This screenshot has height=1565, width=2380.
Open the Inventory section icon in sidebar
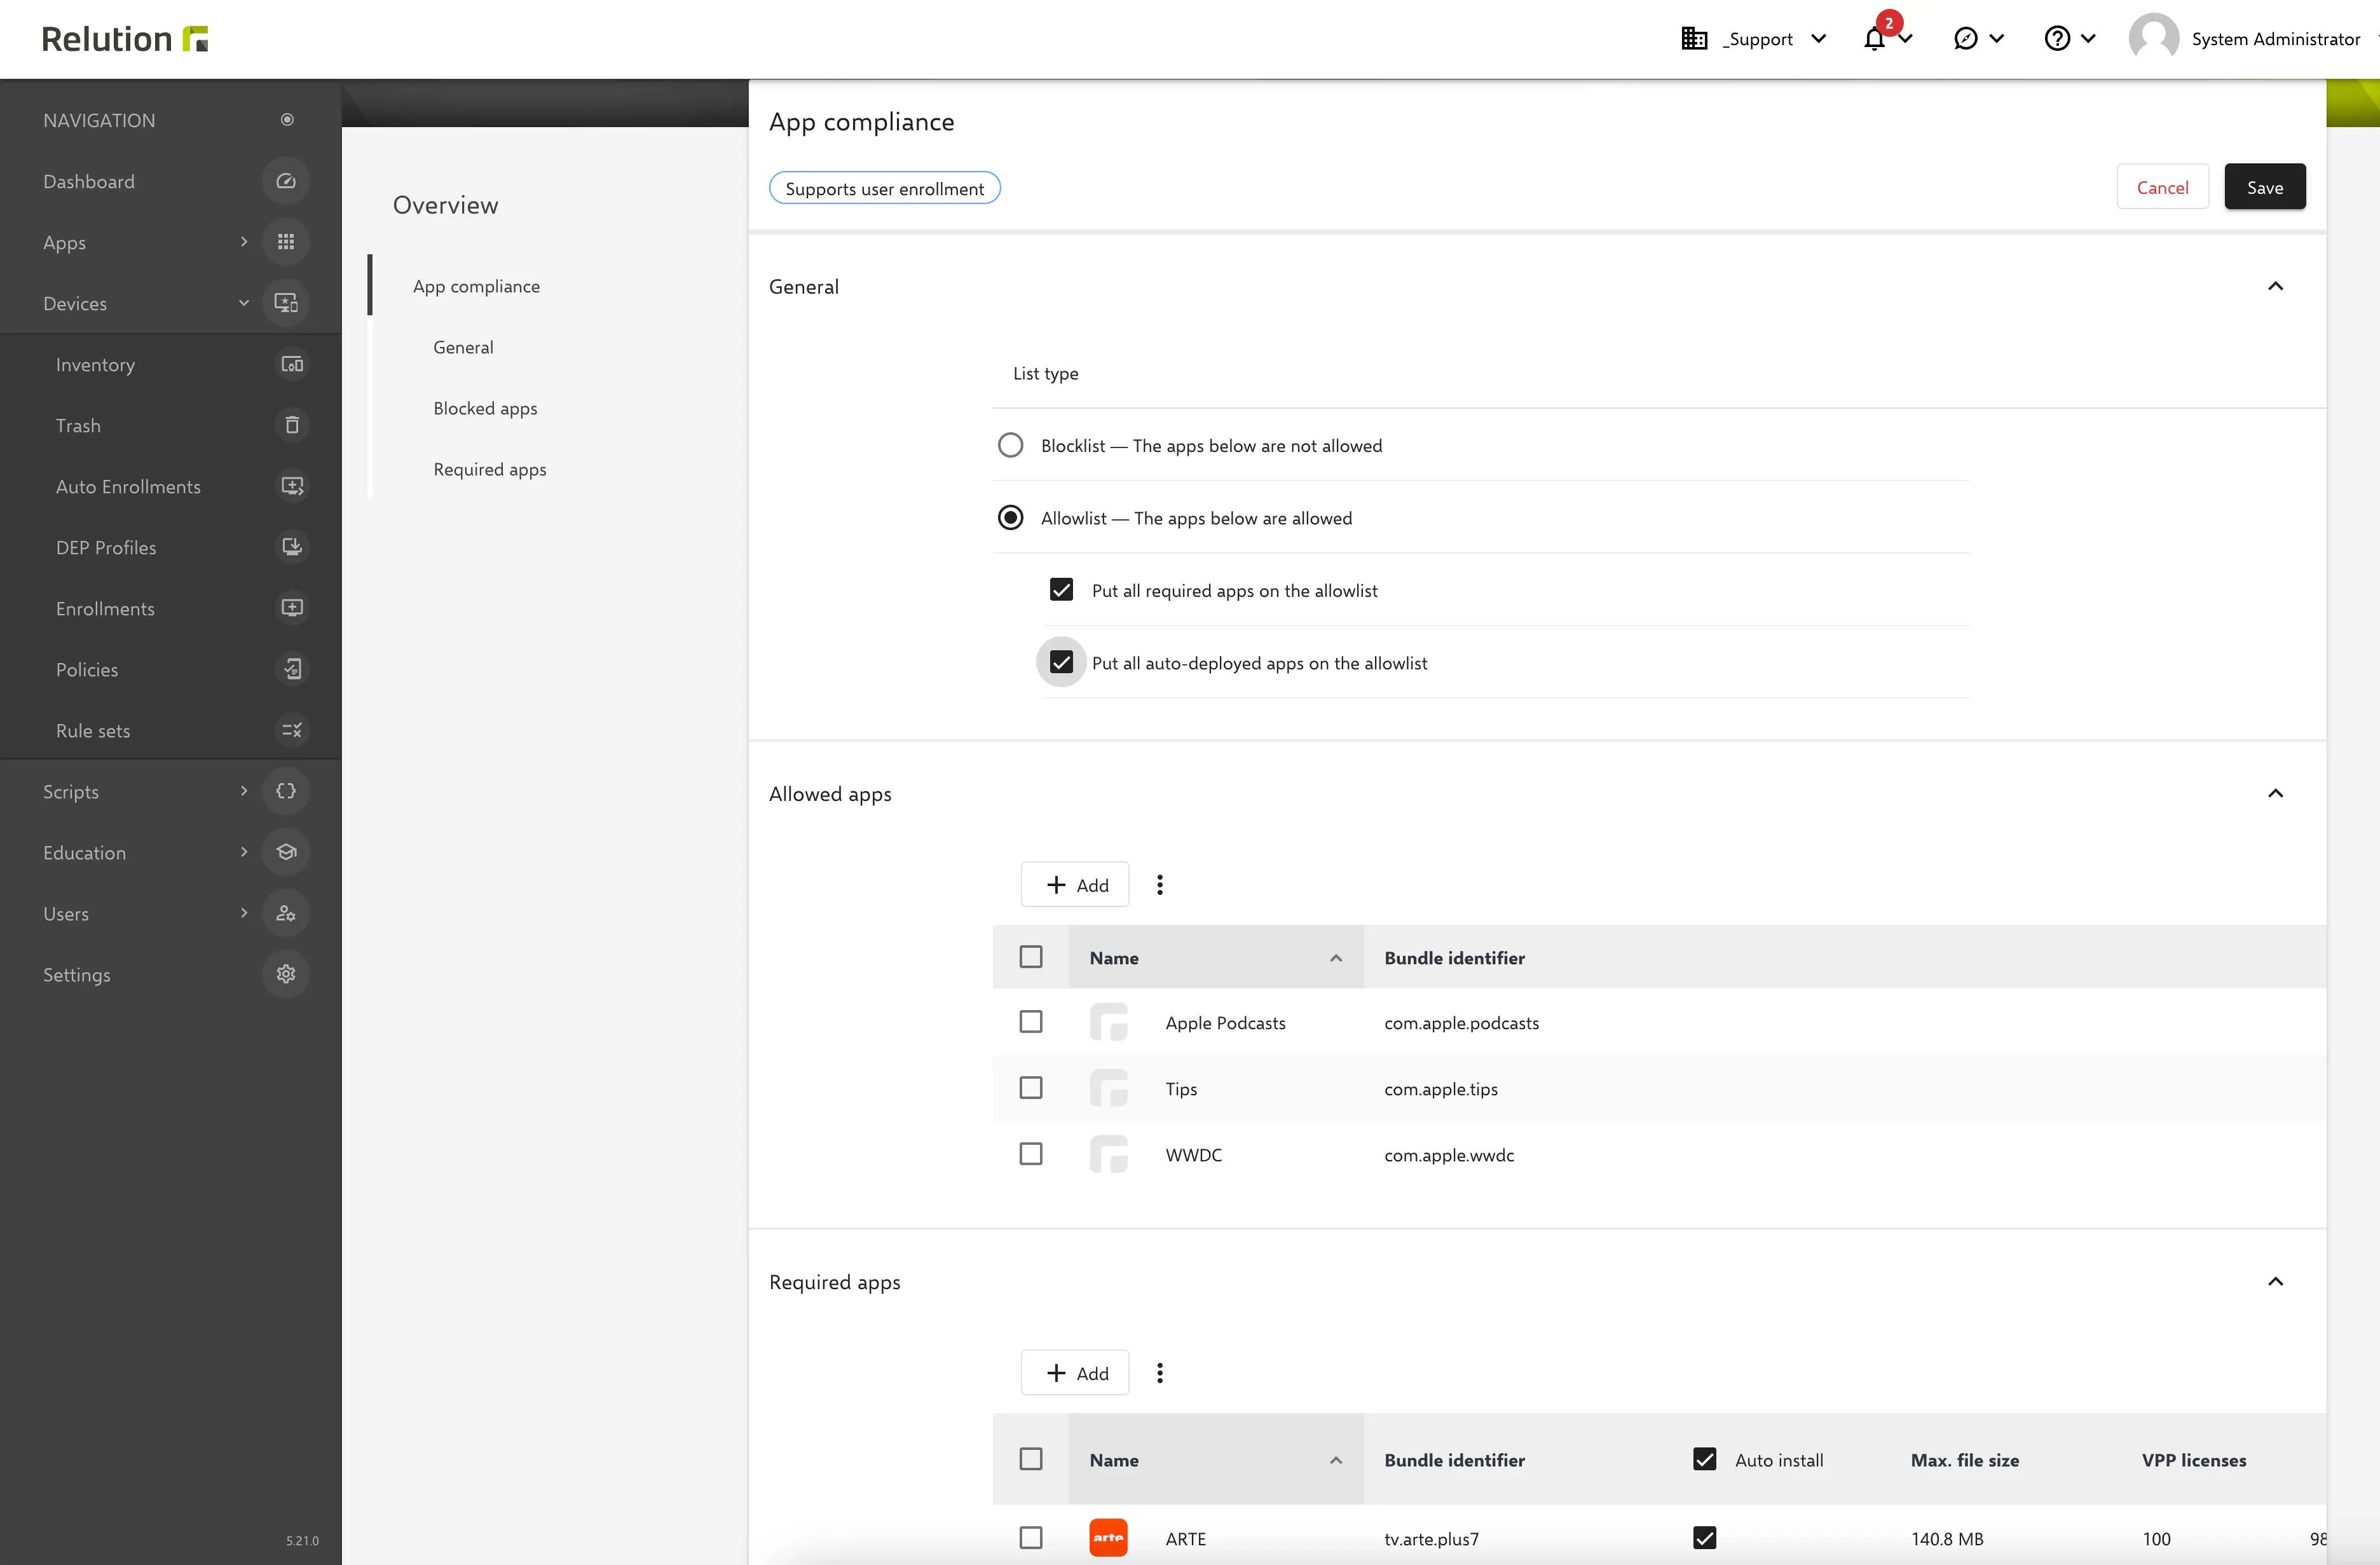tap(291, 364)
